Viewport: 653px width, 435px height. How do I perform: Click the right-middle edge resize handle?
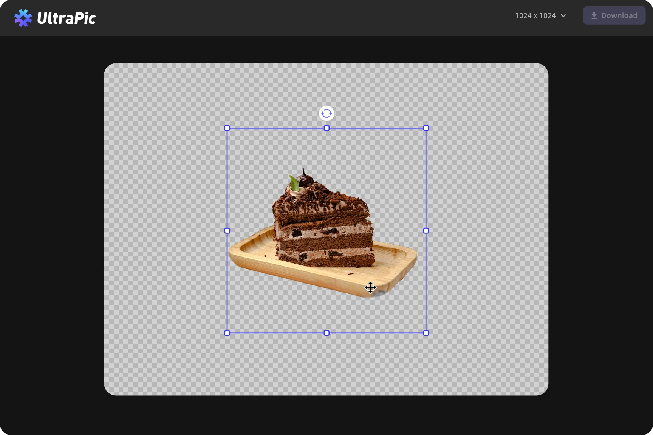coord(426,231)
